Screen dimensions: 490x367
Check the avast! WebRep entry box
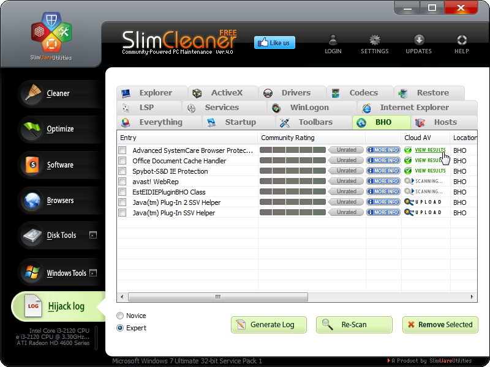[x=122, y=181]
